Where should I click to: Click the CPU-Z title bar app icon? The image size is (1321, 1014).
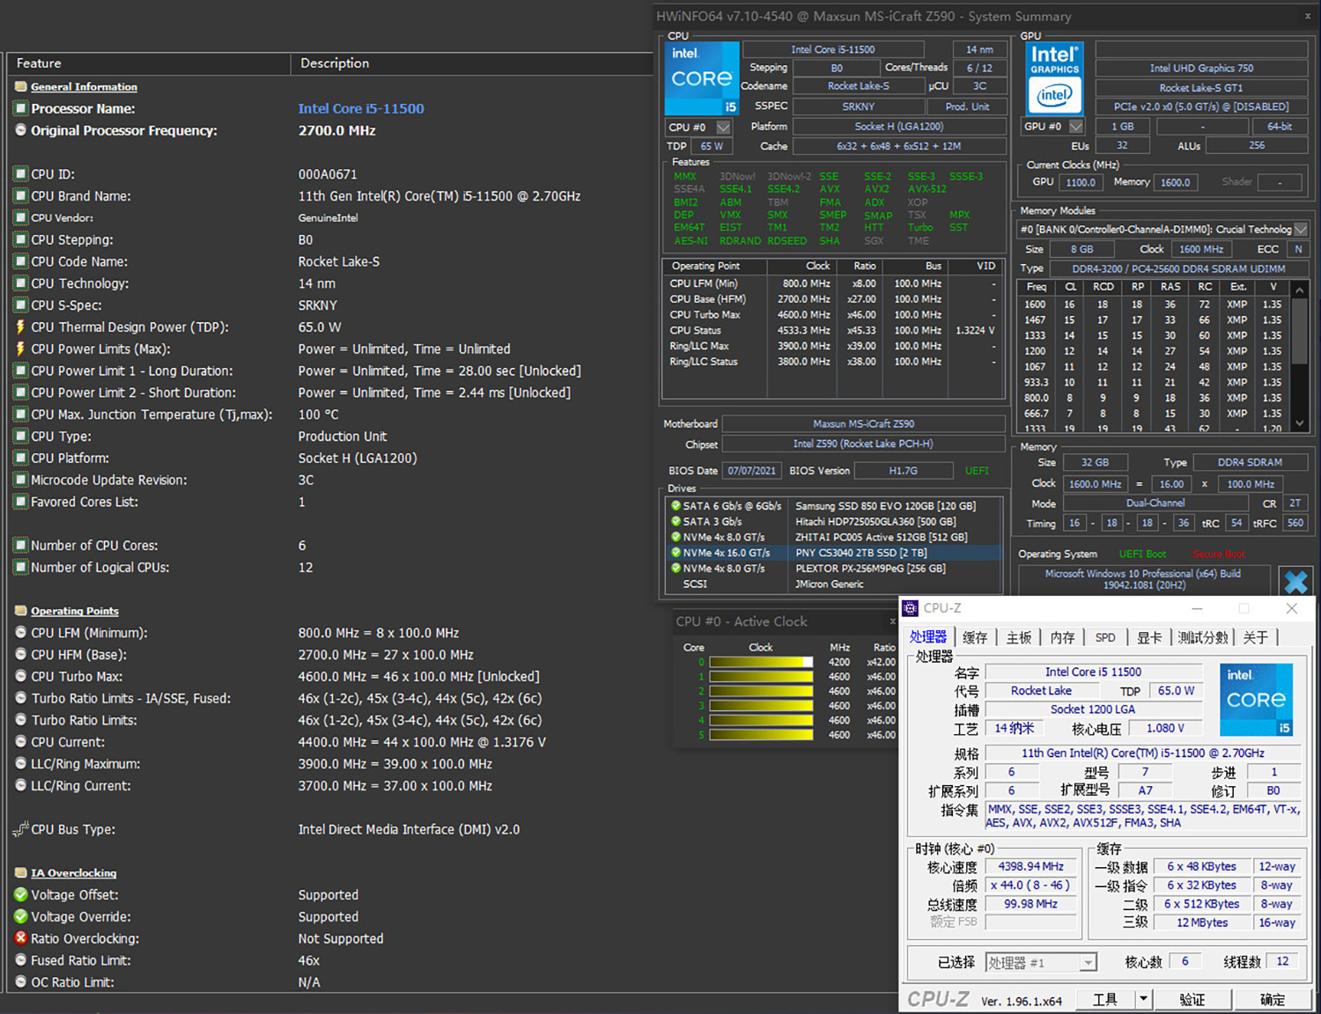click(x=911, y=608)
